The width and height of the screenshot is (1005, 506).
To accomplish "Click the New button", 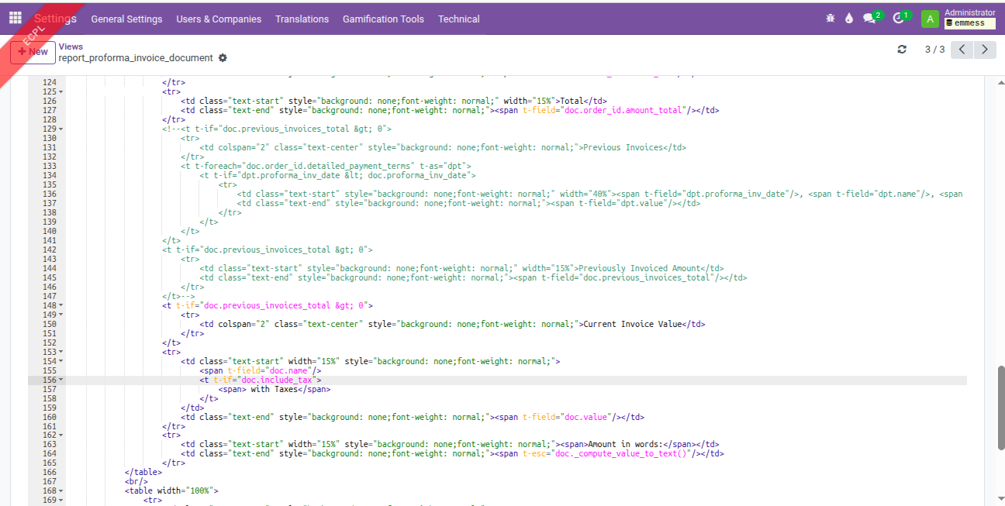I will pos(33,52).
